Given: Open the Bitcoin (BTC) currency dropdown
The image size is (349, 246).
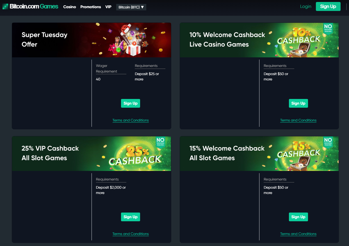Looking at the screenshot, I should [131, 7].
